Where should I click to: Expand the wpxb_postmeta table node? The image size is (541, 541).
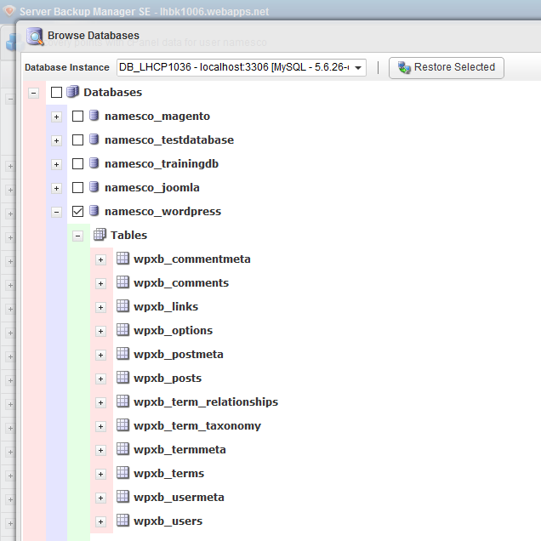coord(100,355)
